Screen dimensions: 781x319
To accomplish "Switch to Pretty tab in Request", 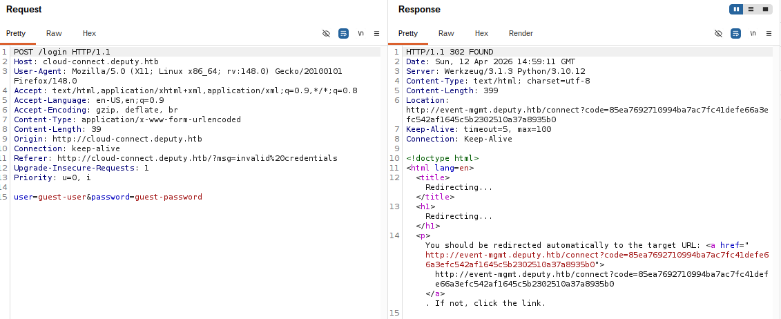I will coord(16,33).
